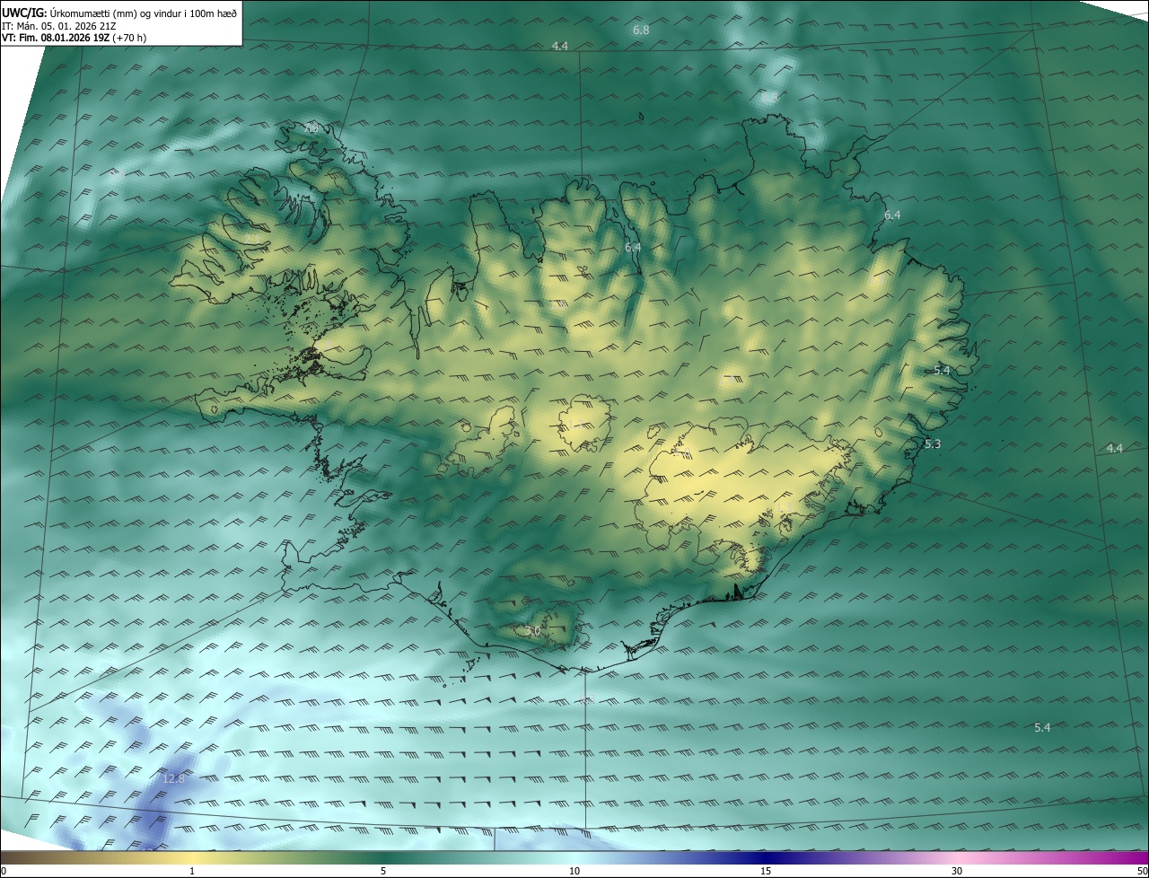This screenshot has width=1149, height=878.
Task: Click the color scale tick label 5
Action: (383, 872)
